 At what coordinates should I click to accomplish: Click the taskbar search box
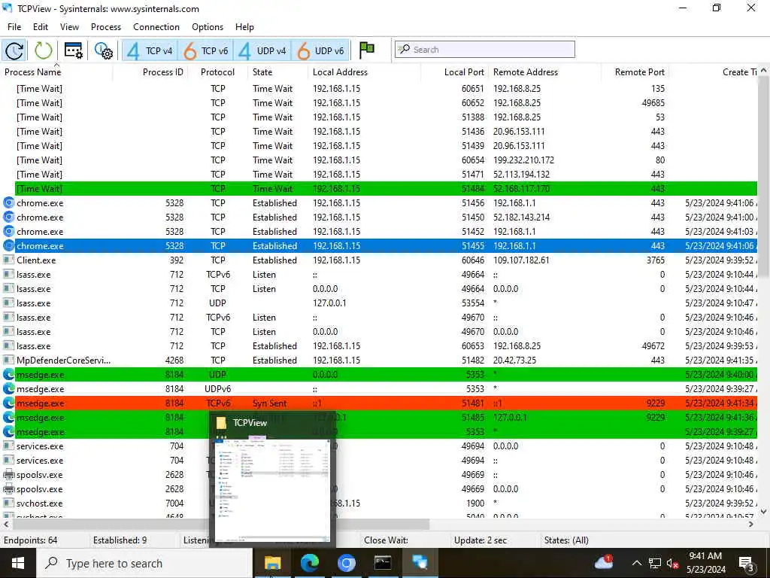145,563
